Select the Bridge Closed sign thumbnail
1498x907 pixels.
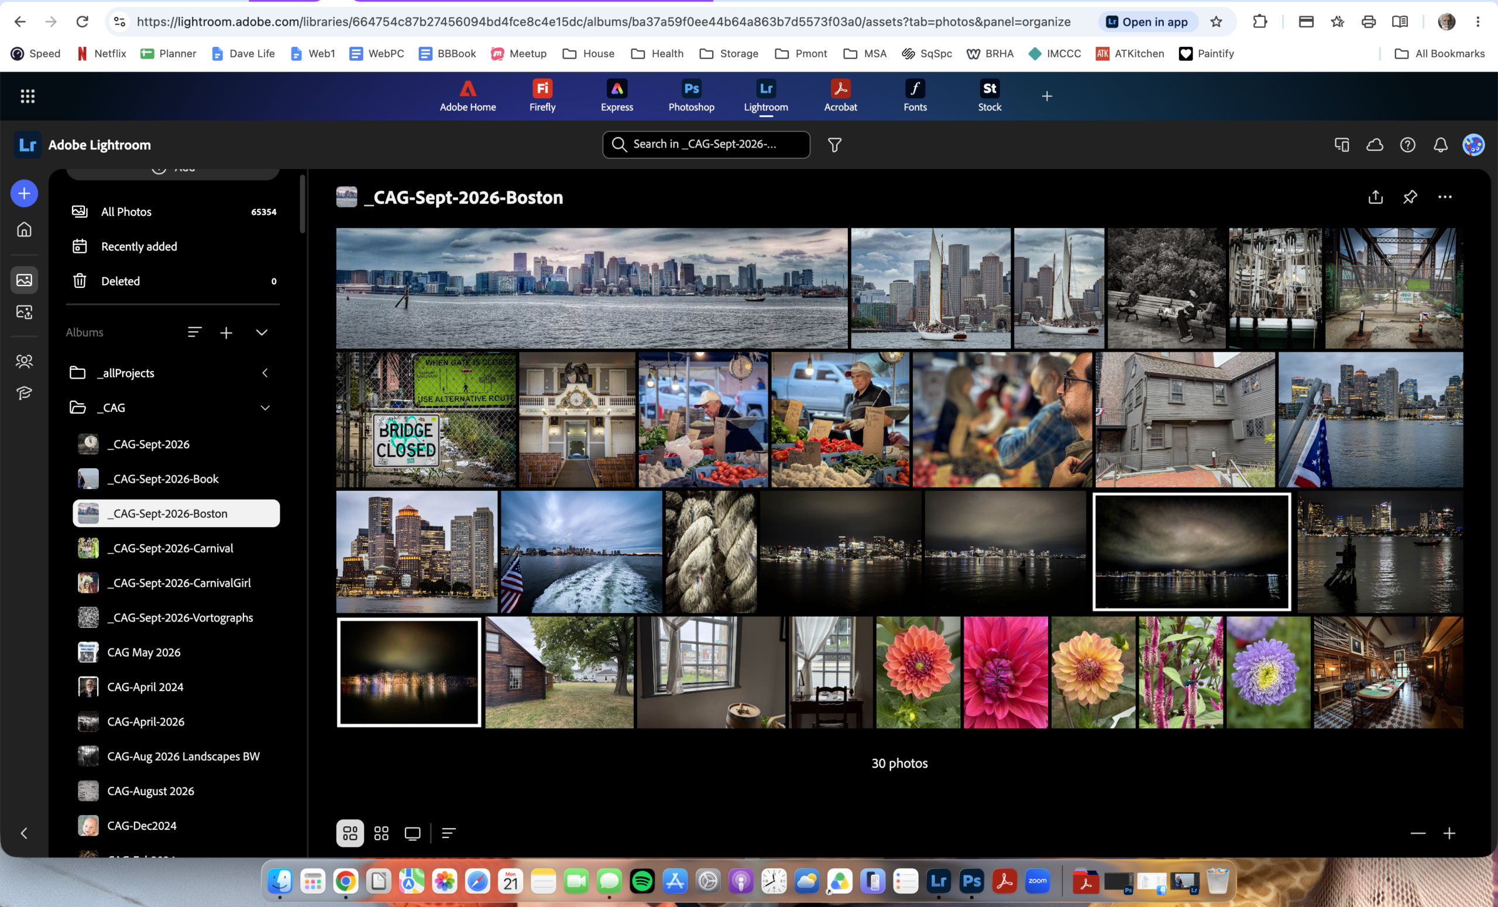point(425,420)
